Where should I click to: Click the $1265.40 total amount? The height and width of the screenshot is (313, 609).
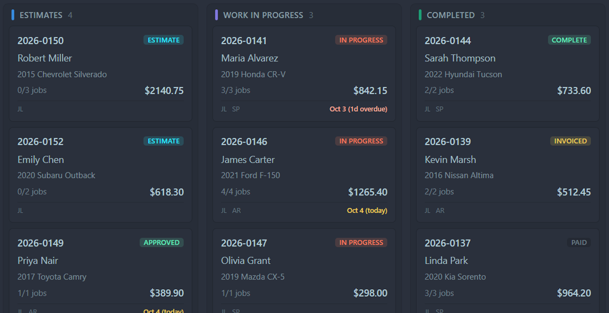point(368,192)
